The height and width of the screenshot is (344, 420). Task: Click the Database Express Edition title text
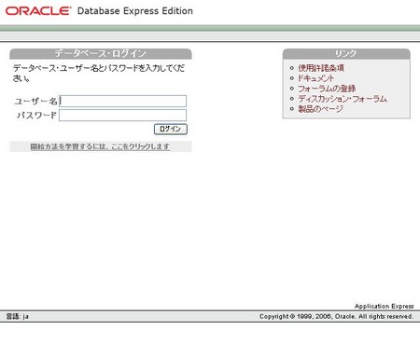coord(135,11)
